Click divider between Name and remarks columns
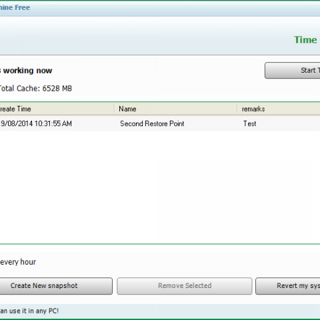The width and height of the screenshot is (320, 320). click(x=237, y=109)
